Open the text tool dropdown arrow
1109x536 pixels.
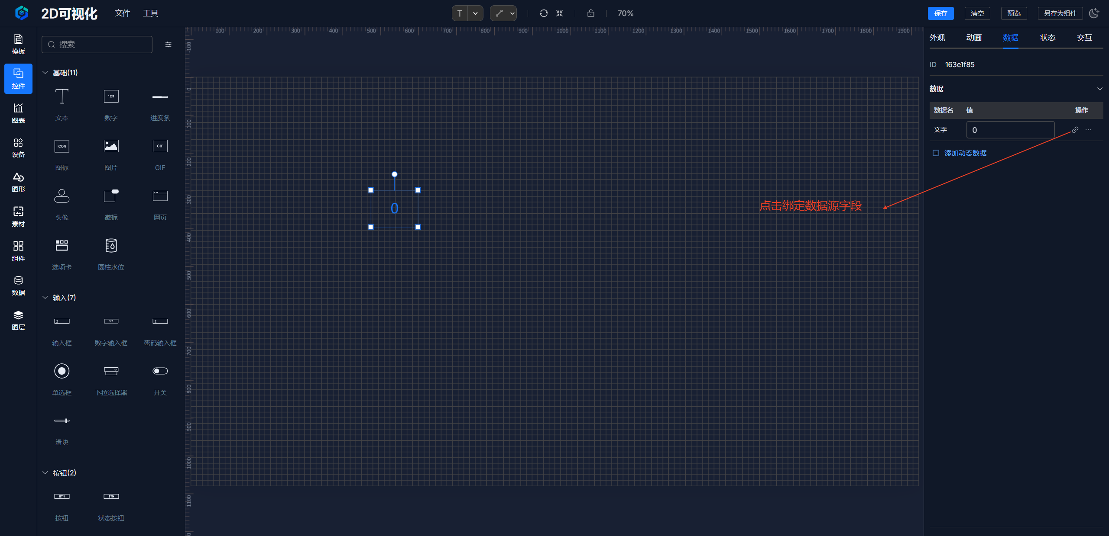tap(475, 13)
